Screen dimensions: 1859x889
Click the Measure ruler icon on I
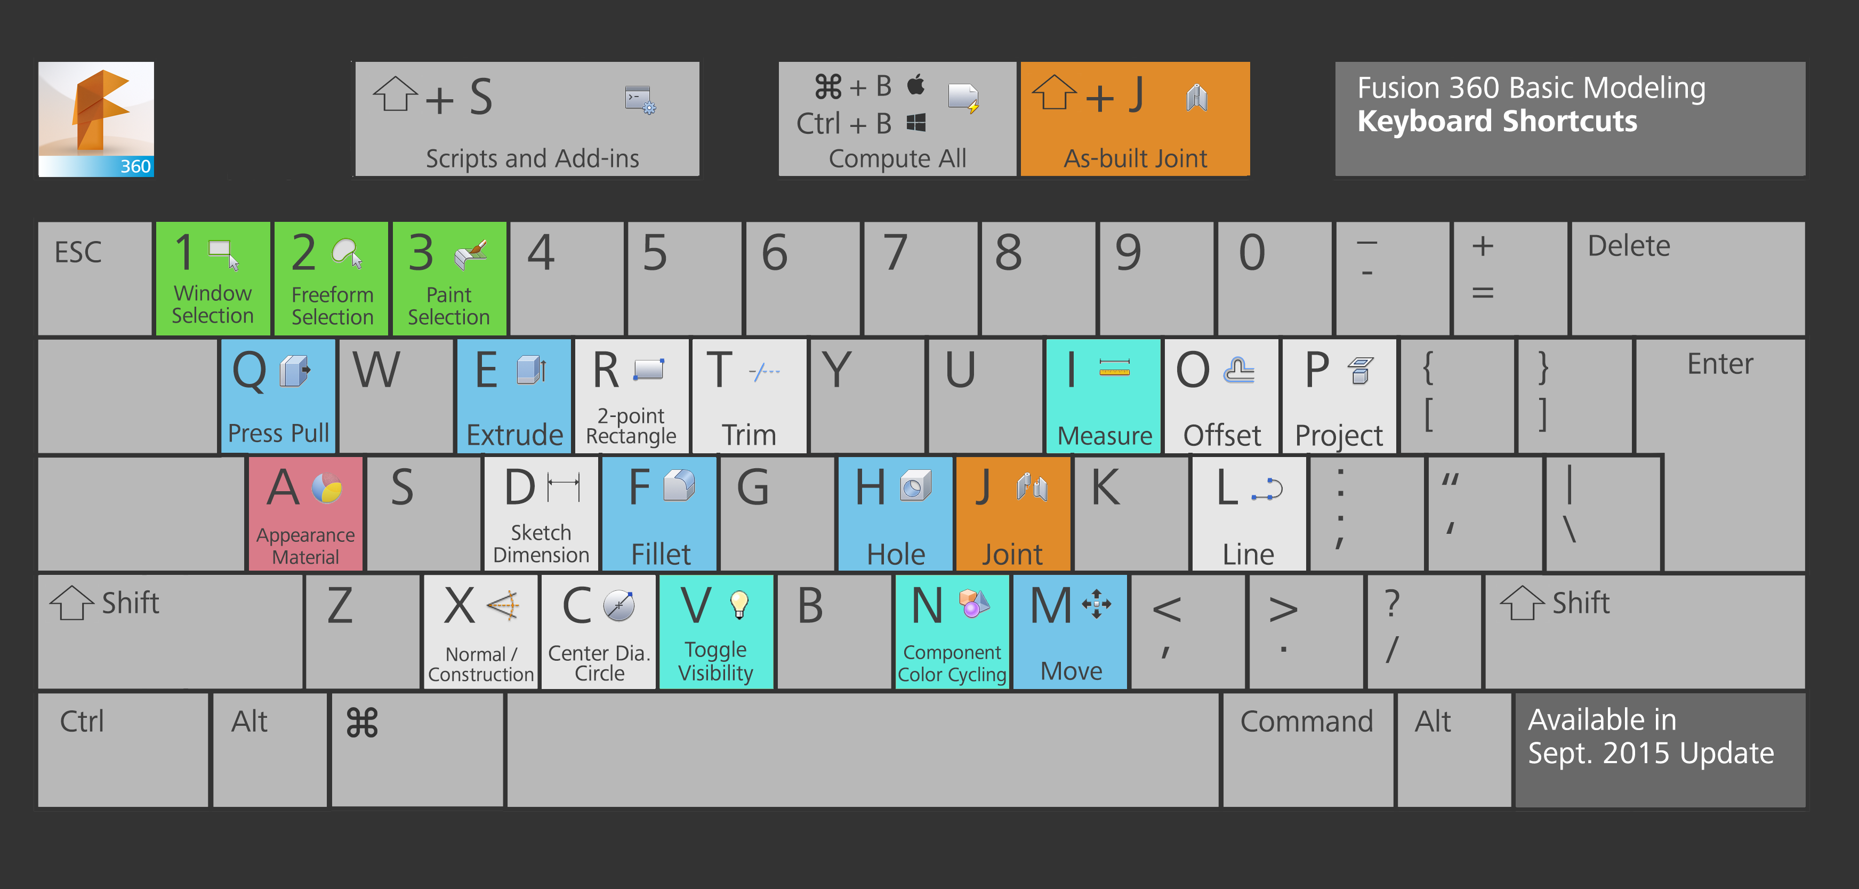[1114, 367]
